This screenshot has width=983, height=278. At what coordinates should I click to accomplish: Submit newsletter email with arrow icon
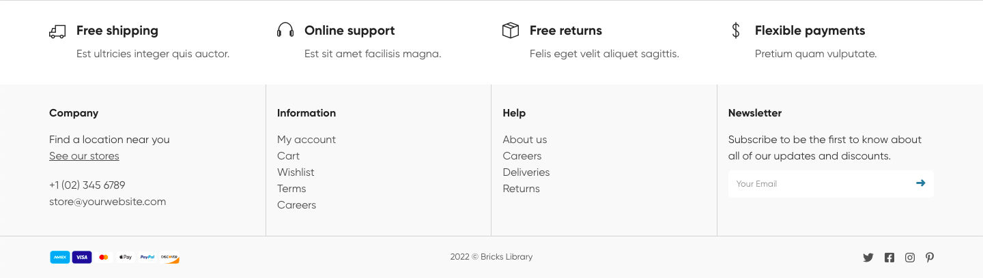[920, 183]
